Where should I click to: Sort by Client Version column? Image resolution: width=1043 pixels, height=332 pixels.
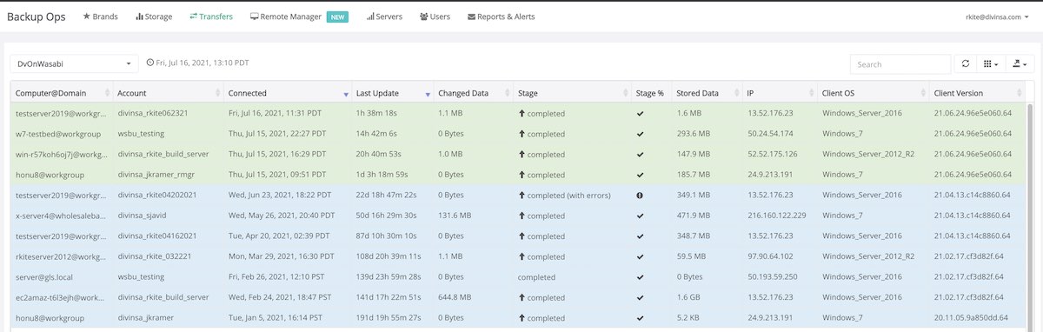point(977,93)
